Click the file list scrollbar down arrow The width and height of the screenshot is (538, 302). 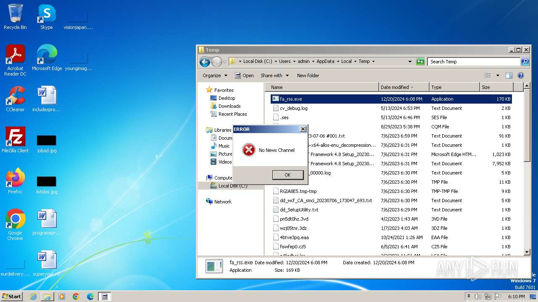tap(527, 252)
